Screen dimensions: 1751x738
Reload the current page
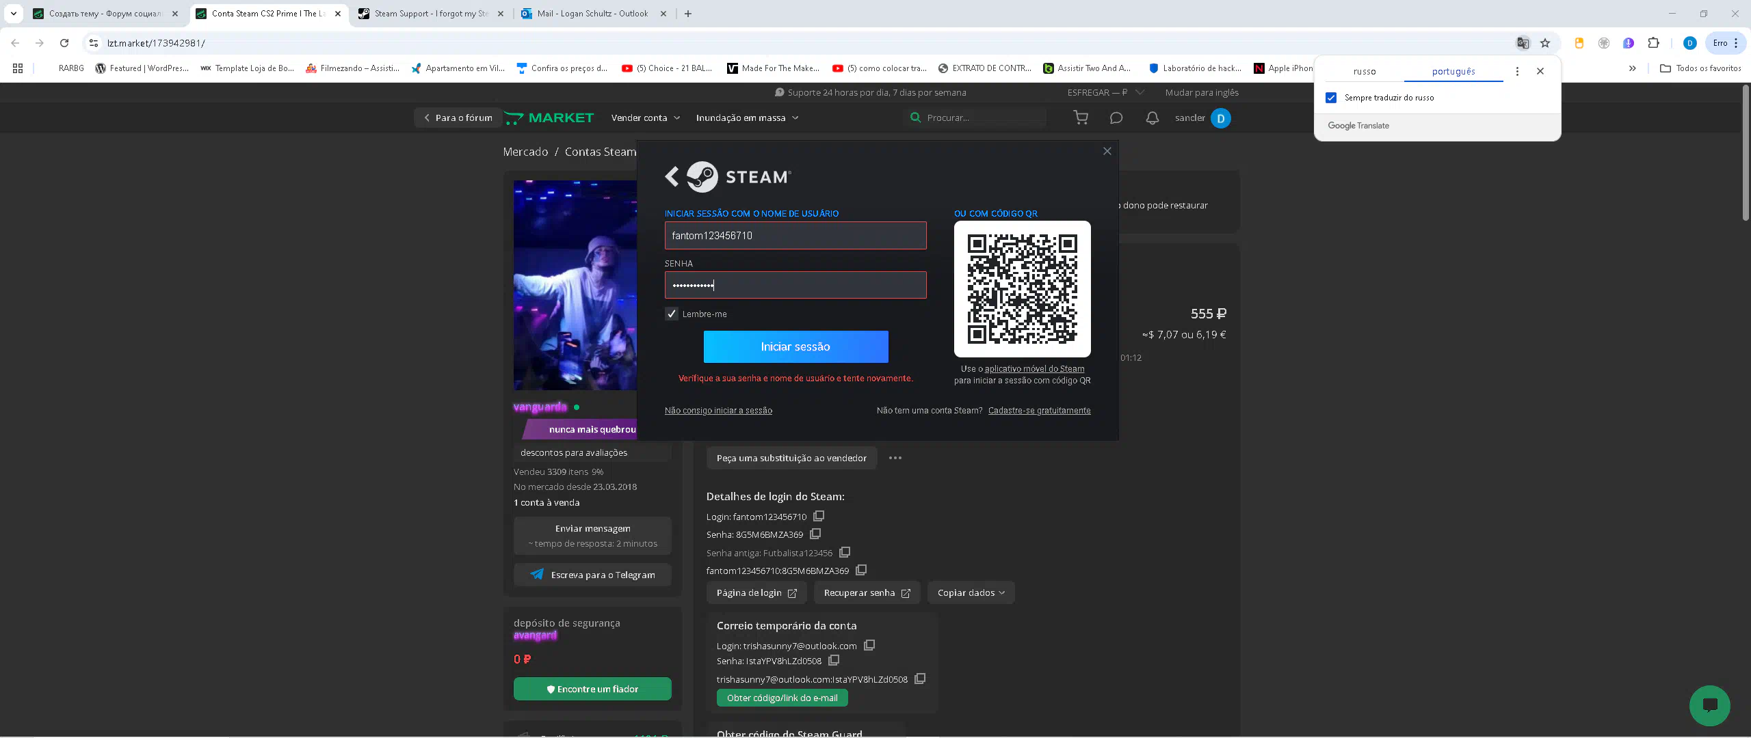64,43
